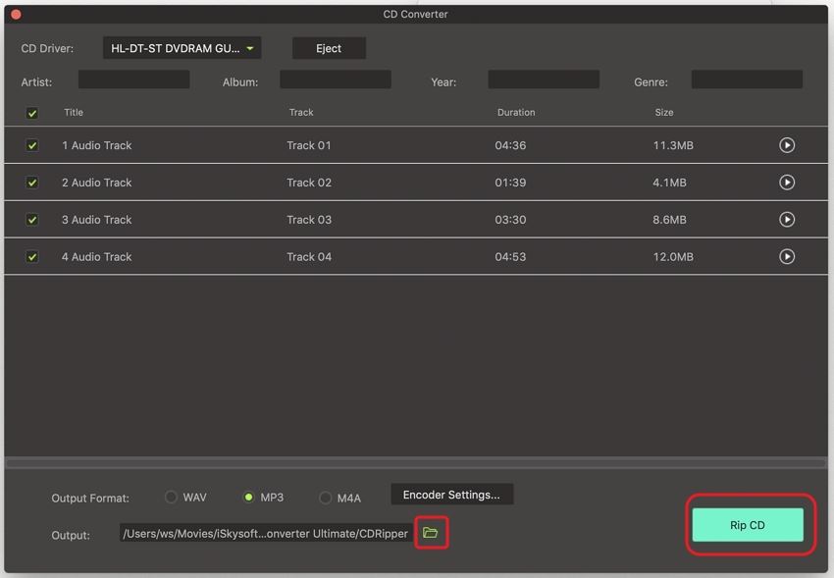Viewport: 834px width, 578px height.
Task: Close the CD Converter window
Action: pos(16,15)
